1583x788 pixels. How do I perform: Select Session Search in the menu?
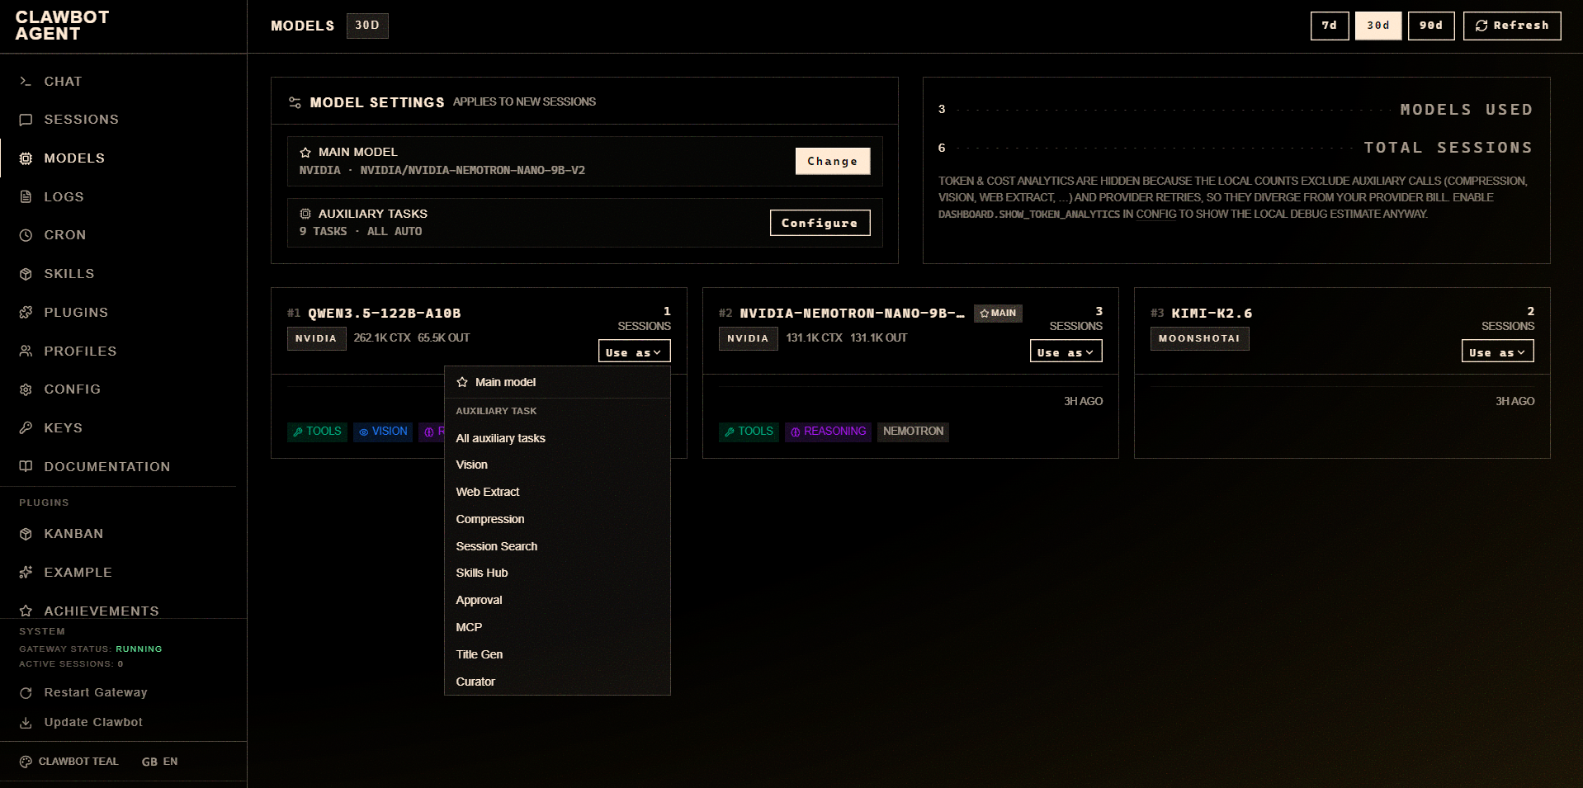pyautogui.click(x=557, y=546)
